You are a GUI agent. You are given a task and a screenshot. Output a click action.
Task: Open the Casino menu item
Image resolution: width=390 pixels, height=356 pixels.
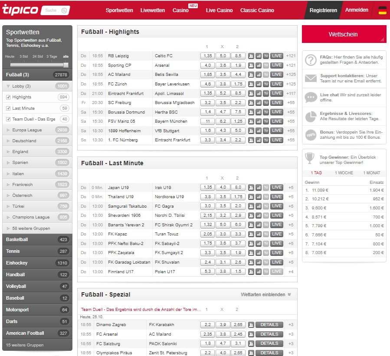click(180, 10)
